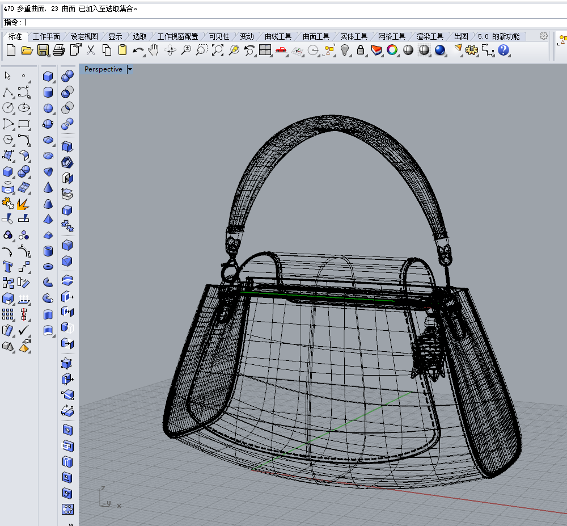
Task: Click the blue Help question icon
Action: (503, 50)
